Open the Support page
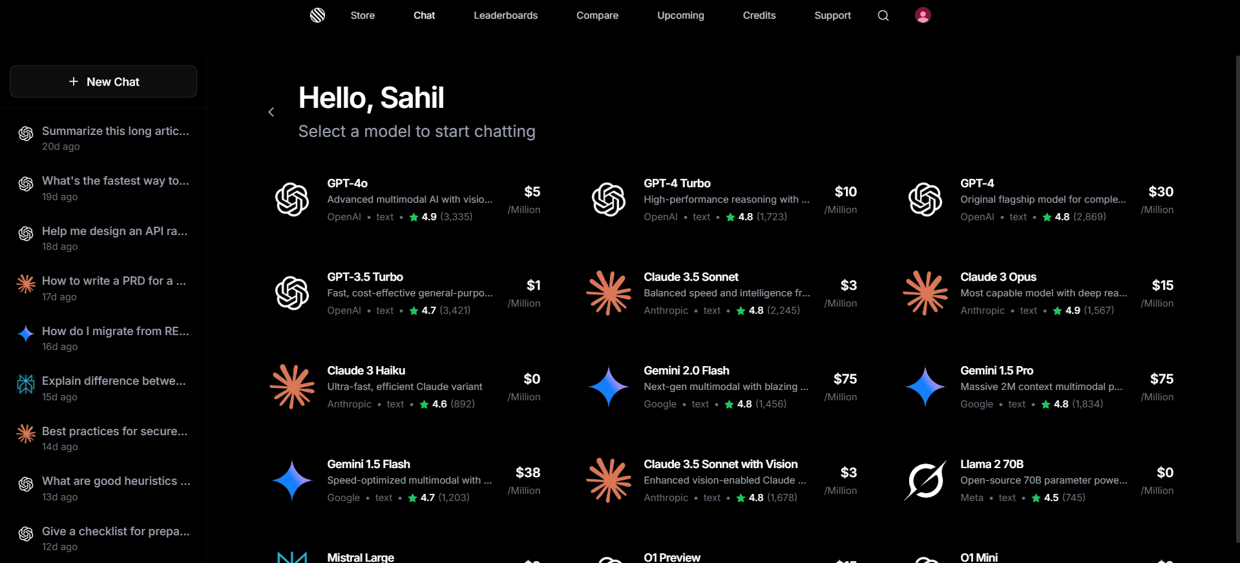The width and height of the screenshot is (1240, 563). coord(832,15)
